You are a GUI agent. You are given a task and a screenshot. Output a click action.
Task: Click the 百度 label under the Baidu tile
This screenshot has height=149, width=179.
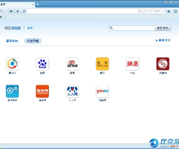click(42, 73)
